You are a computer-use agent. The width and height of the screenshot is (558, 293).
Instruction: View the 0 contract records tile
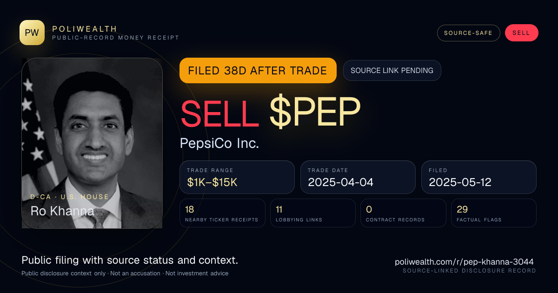point(403,213)
